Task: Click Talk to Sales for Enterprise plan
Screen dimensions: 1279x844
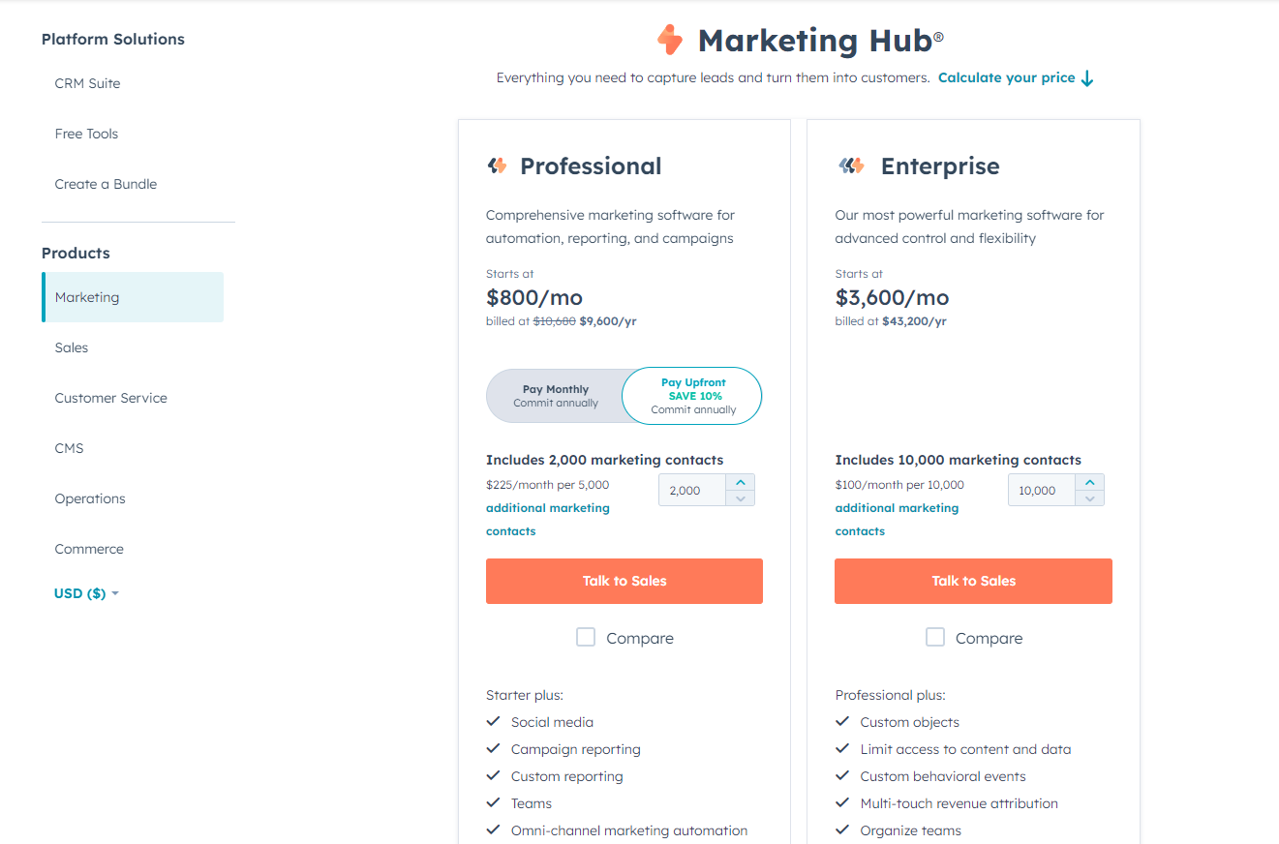Action: coord(973,581)
